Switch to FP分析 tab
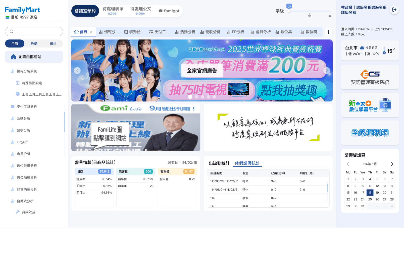Image resolution: width=404 pixels, height=253 pixels. pos(235,32)
